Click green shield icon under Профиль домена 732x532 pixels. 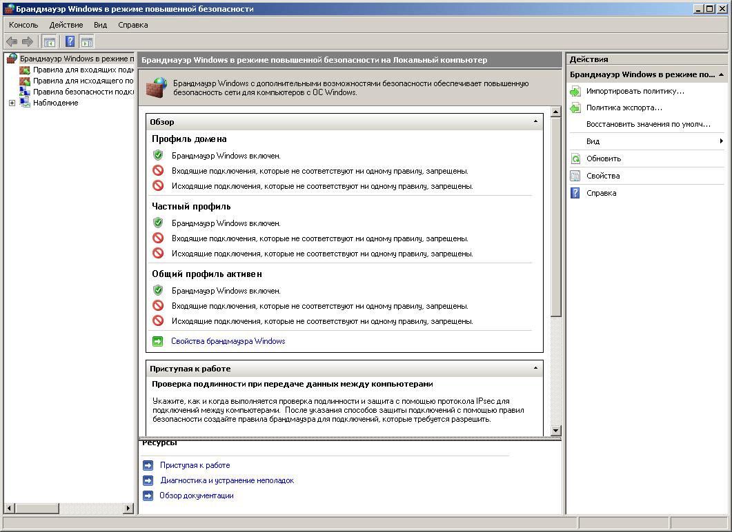158,155
